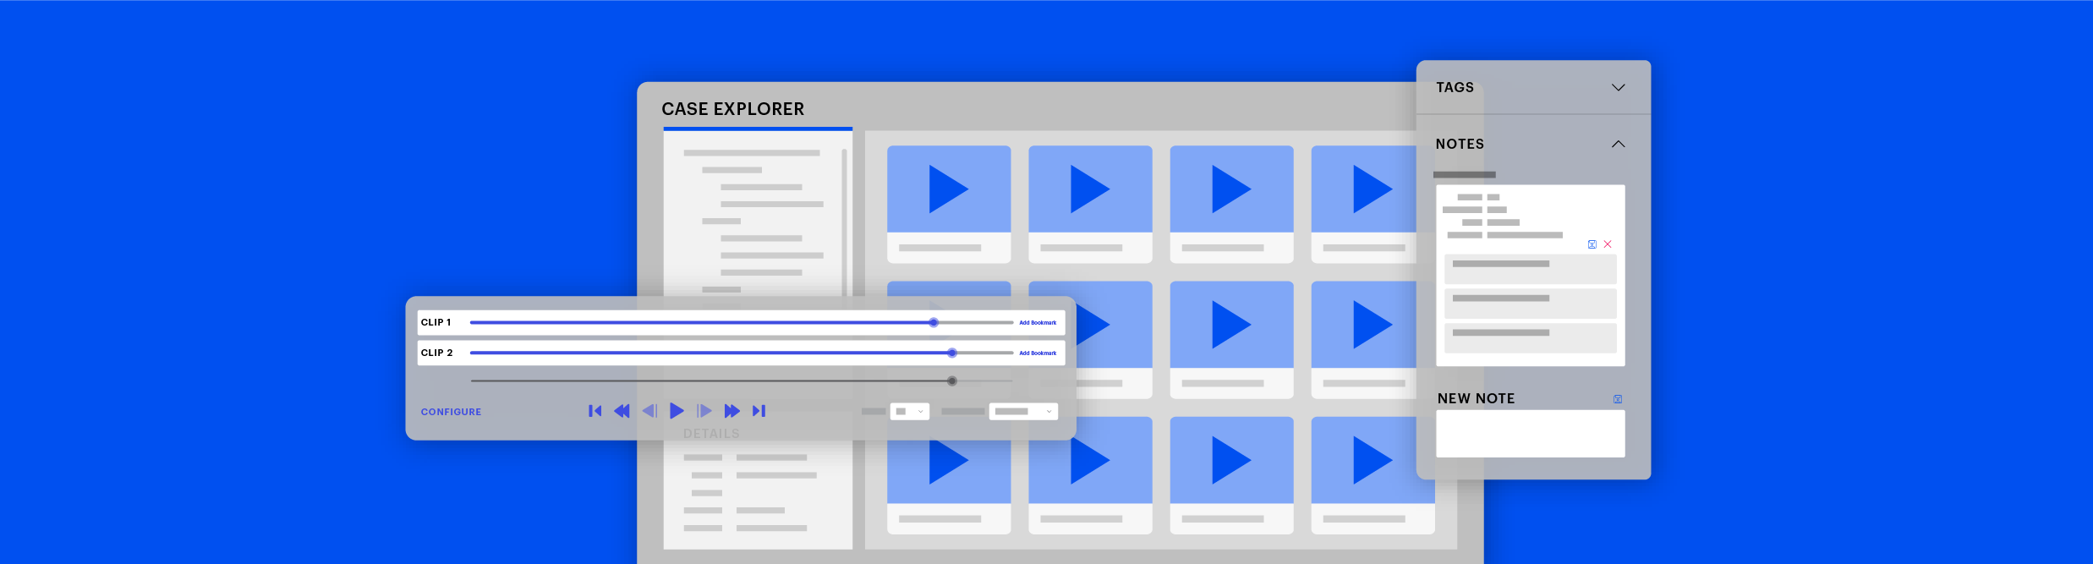2093x564 pixels.
Task: Click the save icon on the existing note
Action: [x=1592, y=244]
